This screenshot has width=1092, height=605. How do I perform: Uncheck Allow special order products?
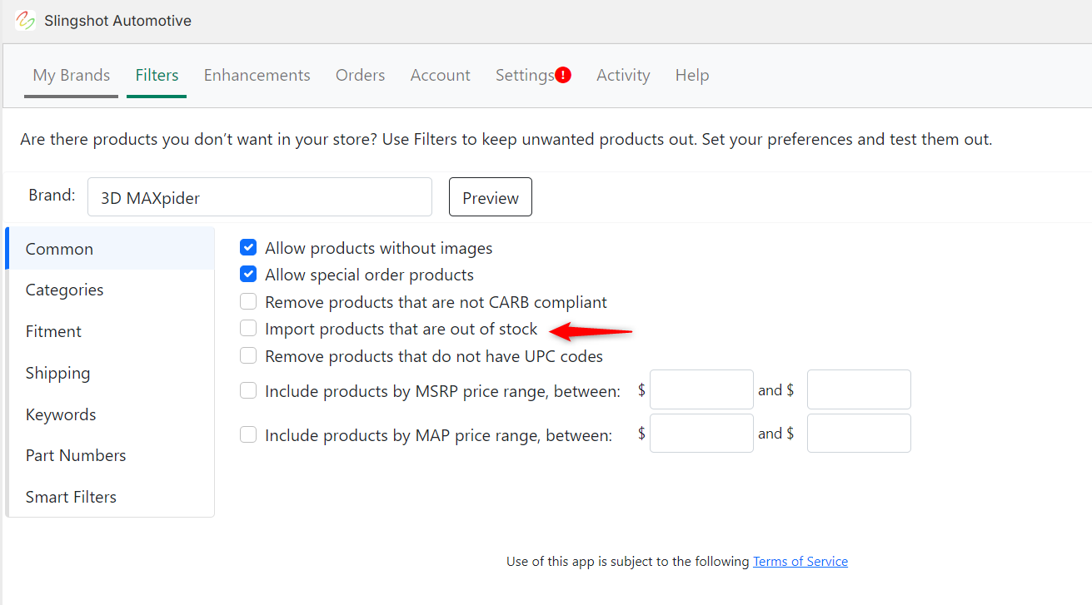[248, 274]
